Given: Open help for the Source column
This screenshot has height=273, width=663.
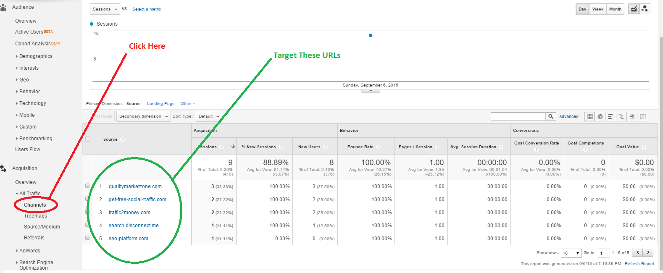Looking at the screenshot, I should (123, 139).
